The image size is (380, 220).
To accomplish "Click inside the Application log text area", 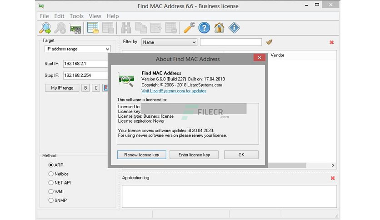I will coord(229,196).
